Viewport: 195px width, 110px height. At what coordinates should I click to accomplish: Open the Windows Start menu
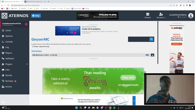pos(76,108)
